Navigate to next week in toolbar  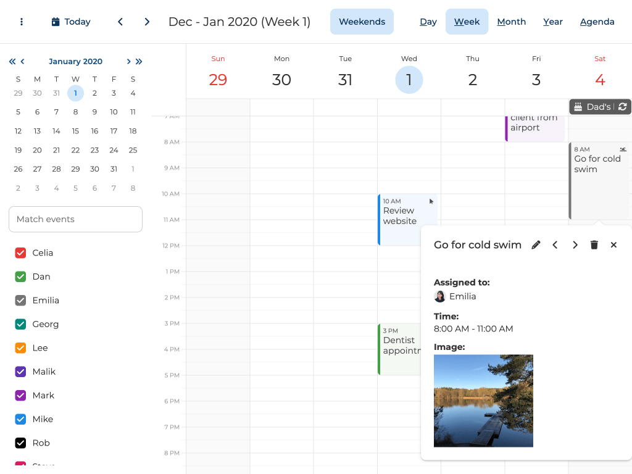(x=147, y=22)
